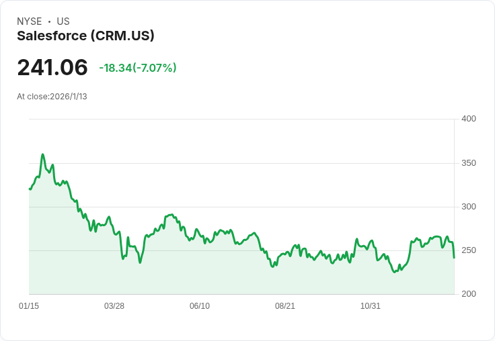
Task: Click the 200 price axis label
Action: tap(469, 294)
